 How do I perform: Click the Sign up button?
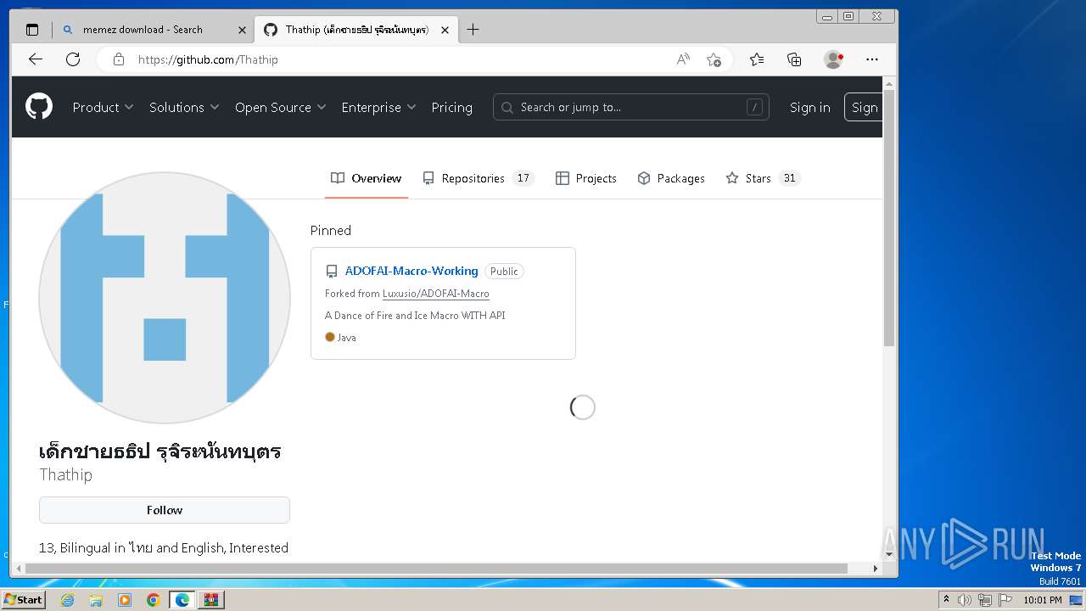tap(864, 107)
